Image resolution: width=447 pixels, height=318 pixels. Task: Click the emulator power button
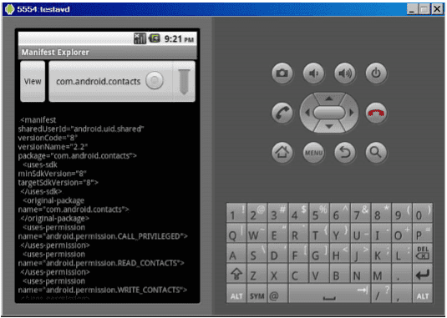[x=376, y=73]
